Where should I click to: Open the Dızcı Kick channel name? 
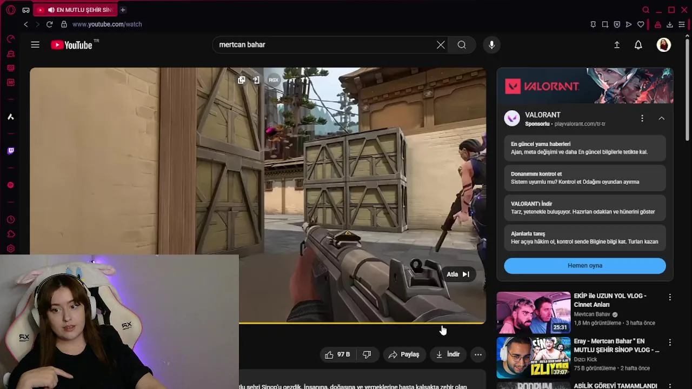click(x=586, y=360)
